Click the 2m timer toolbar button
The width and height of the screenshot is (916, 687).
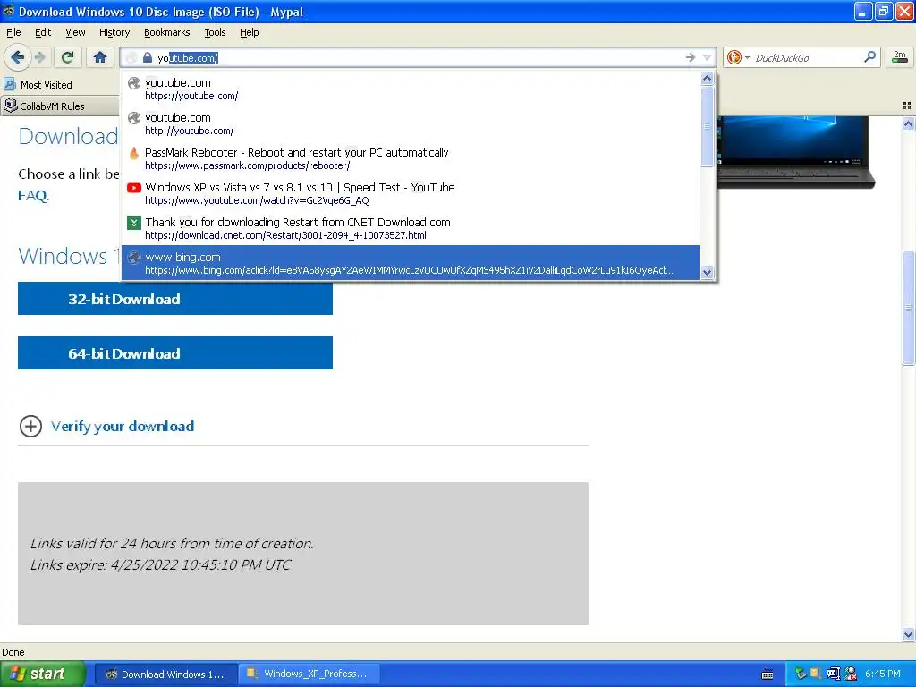coord(900,56)
